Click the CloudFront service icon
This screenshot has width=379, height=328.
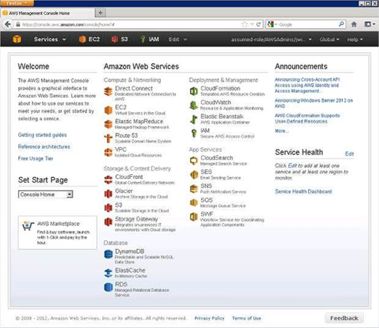tap(108, 180)
